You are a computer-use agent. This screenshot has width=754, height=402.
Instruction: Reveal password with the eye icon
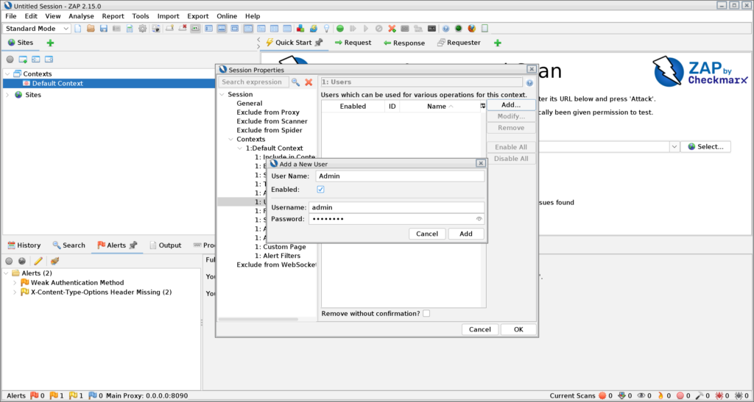click(479, 219)
